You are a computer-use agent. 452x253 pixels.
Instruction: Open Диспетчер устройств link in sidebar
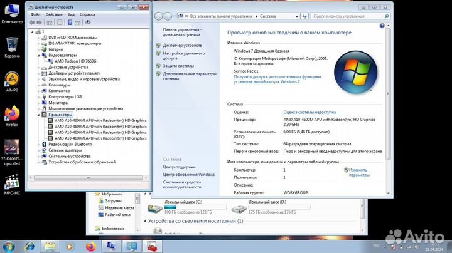[x=182, y=46]
